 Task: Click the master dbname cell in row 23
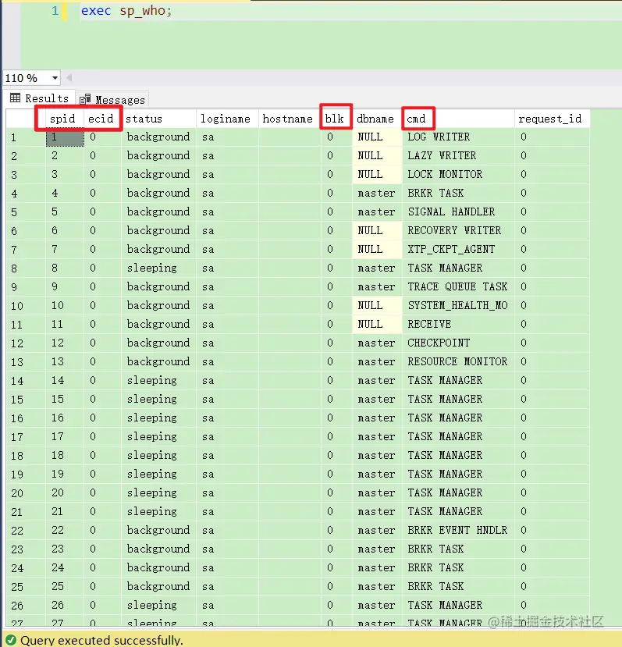pyautogui.click(x=376, y=549)
